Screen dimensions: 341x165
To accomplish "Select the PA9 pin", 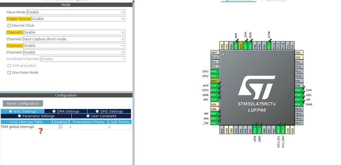I will pos(299,81).
